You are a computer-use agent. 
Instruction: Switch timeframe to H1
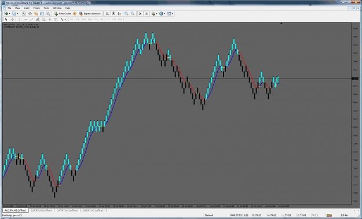pyautogui.click(x=96, y=19)
